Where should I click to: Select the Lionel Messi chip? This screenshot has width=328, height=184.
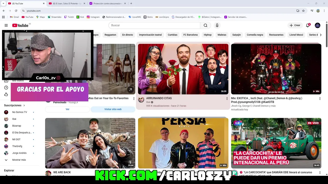point(296,35)
